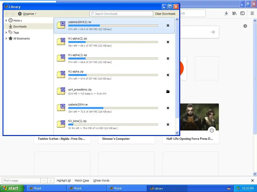
Task: Find next match arrow in find bar
Action: point(51,180)
